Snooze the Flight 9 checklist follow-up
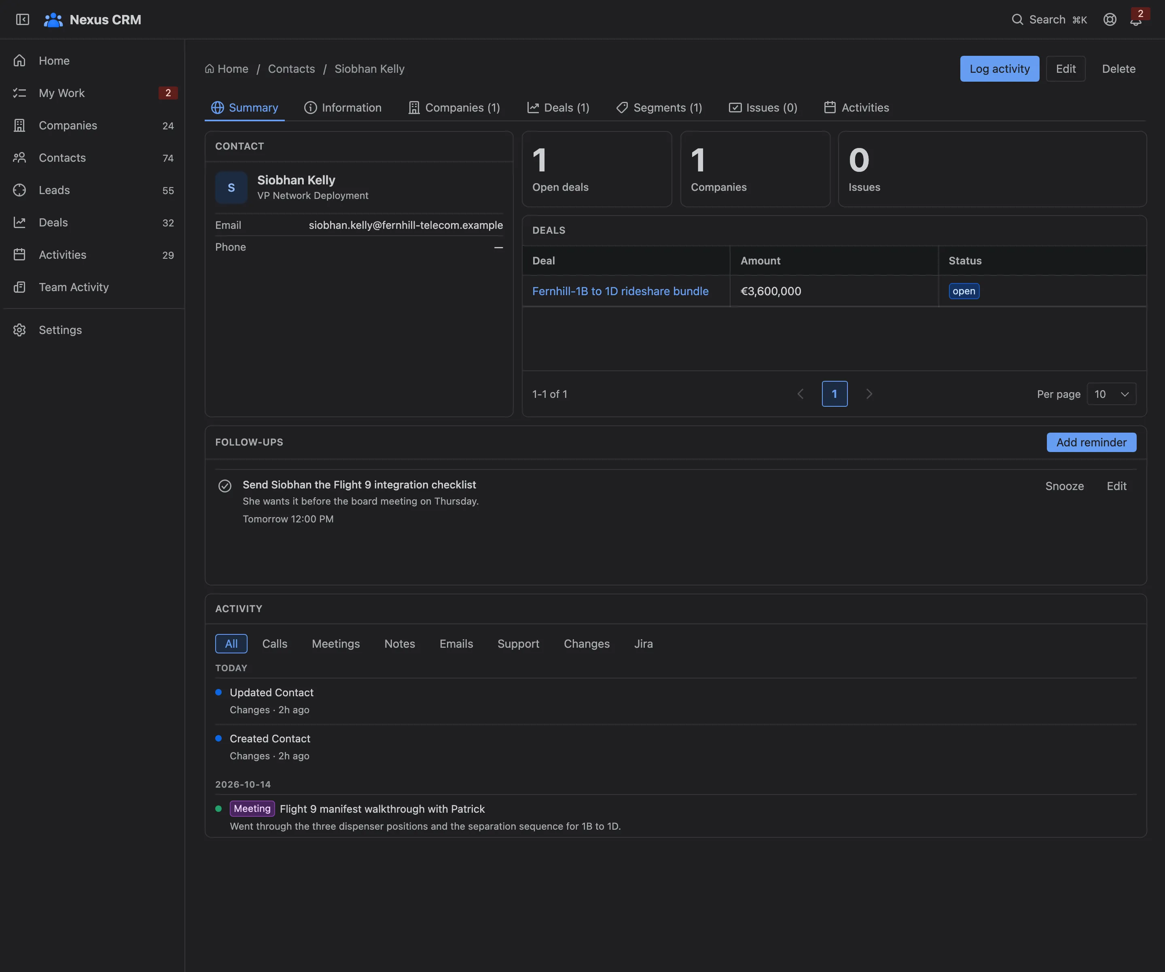 [x=1064, y=486]
